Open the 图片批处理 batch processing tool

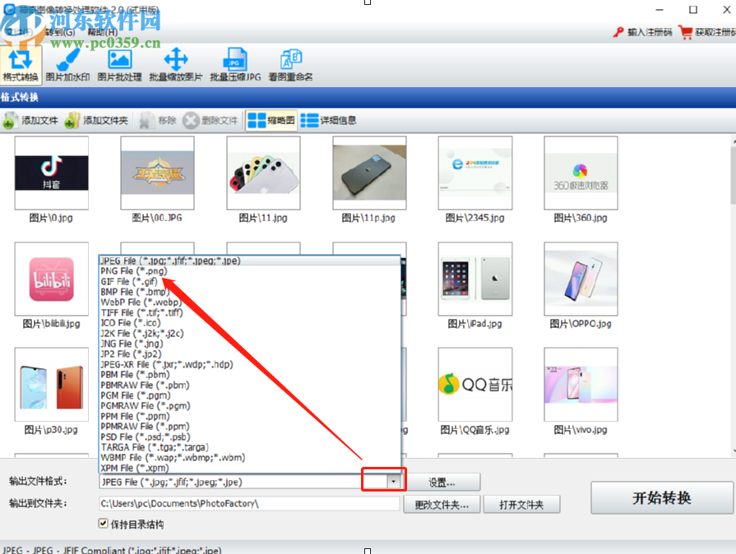[x=120, y=65]
